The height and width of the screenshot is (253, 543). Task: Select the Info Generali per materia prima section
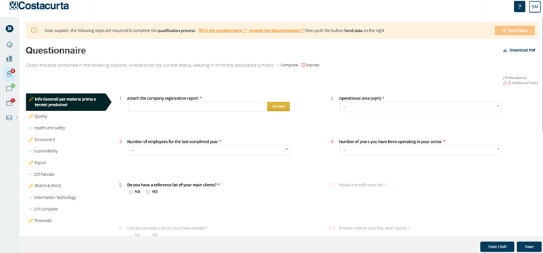click(68, 102)
